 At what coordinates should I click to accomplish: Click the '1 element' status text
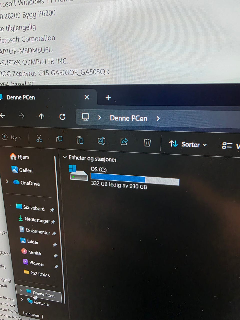[x=31, y=314]
